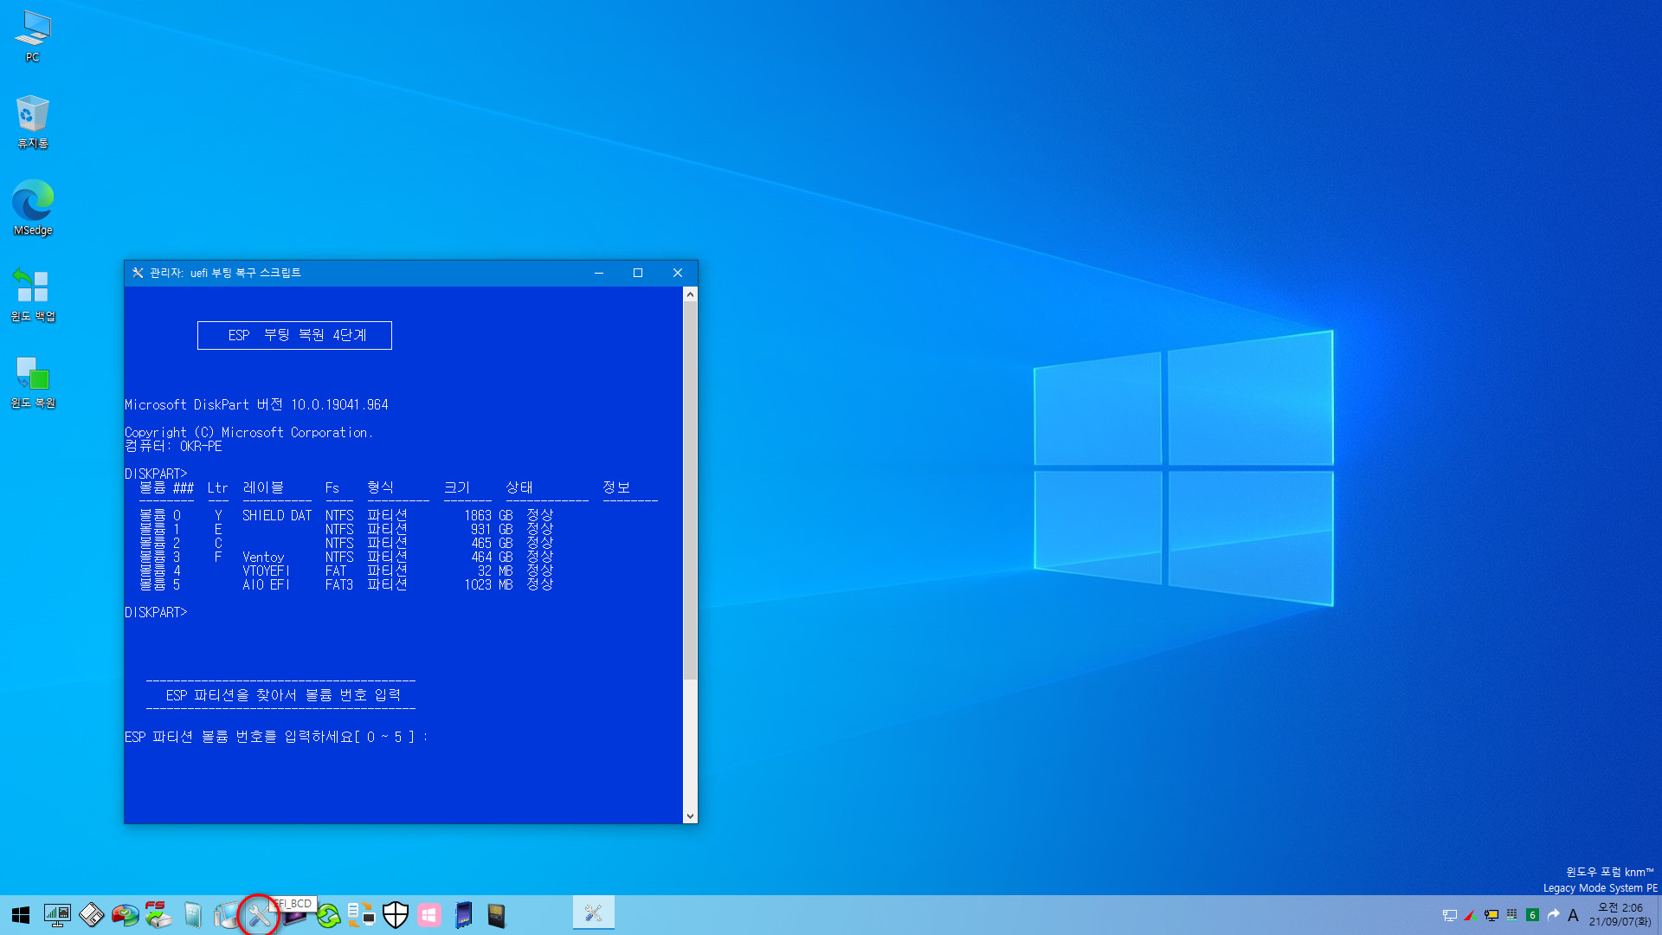Click the pink Windows logo taskbar icon
This screenshot has width=1662, height=935.
click(429, 915)
